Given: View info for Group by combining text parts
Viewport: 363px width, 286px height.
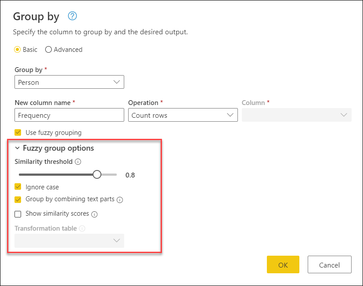Looking at the screenshot, I should [x=120, y=200].
